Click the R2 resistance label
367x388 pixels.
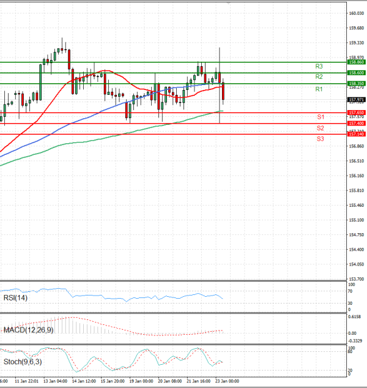319,76
